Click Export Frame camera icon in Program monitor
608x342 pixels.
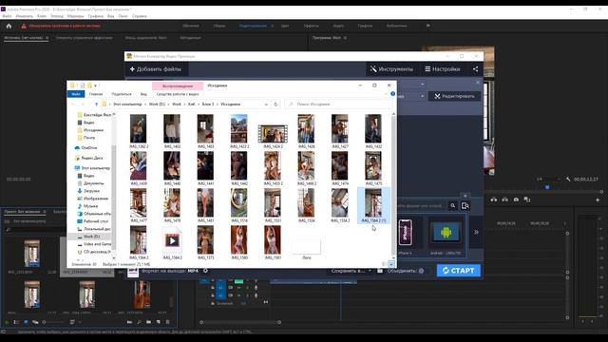click(x=516, y=199)
